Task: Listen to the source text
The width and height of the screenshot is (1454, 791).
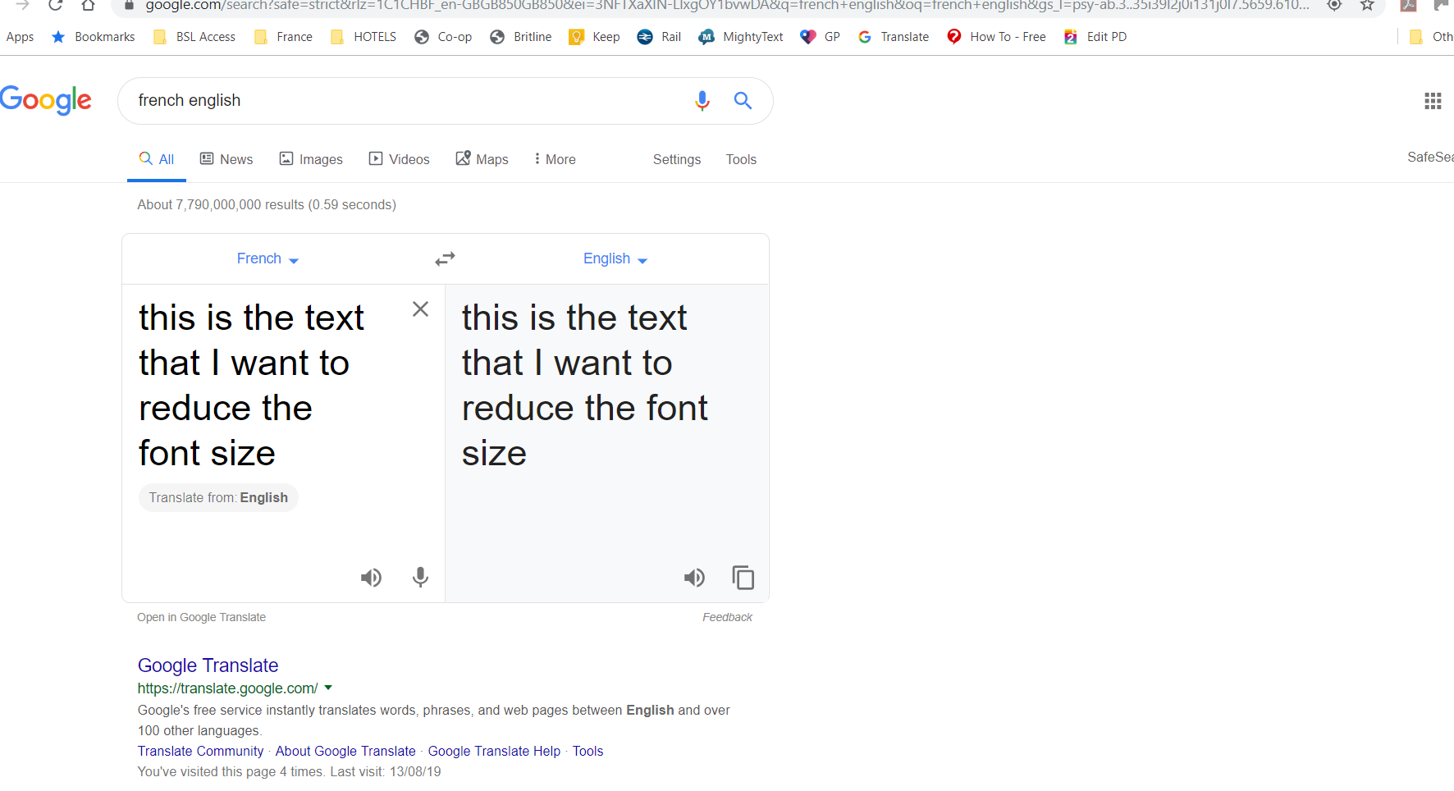Action: click(371, 578)
